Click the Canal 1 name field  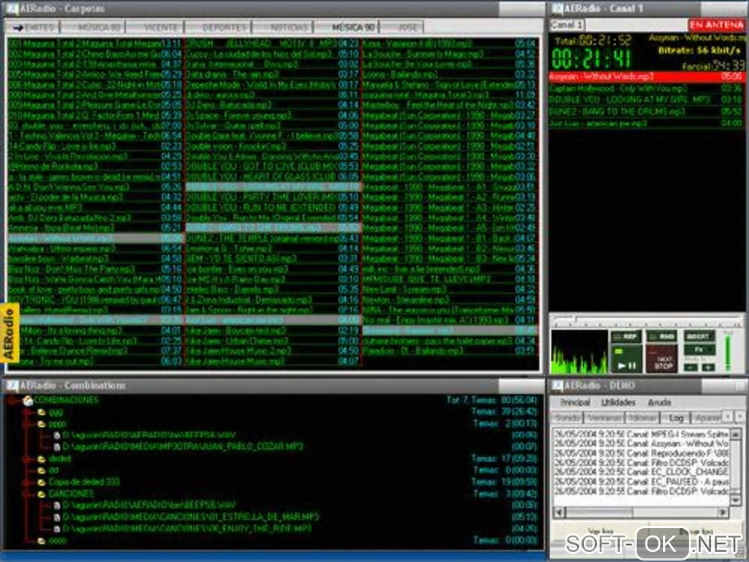(567, 24)
